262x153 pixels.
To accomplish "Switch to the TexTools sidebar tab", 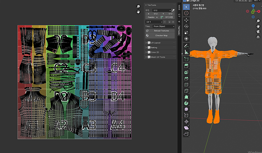I will 179,30.
